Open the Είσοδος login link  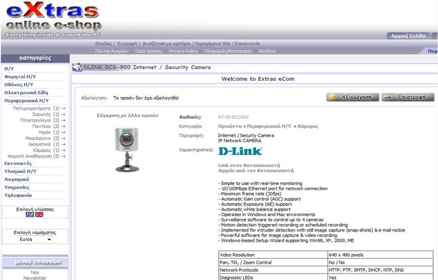click(104, 44)
